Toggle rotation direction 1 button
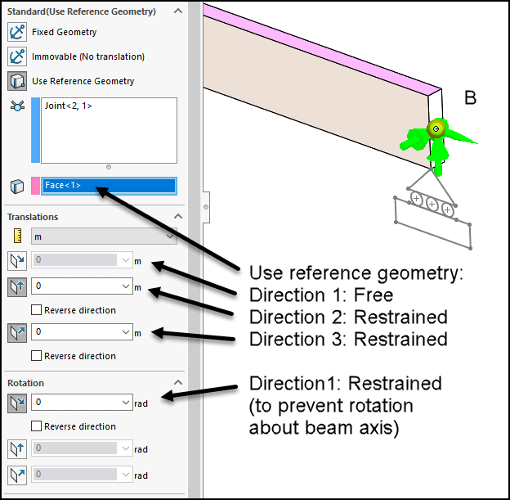The height and width of the screenshot is (500, 510). pos(17,403)
